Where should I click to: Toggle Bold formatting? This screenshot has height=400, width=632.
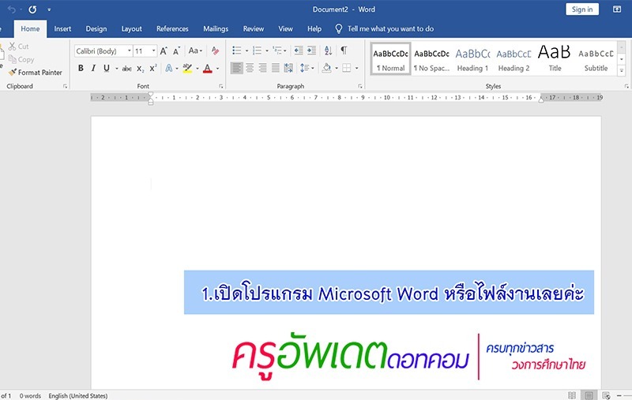81,68
